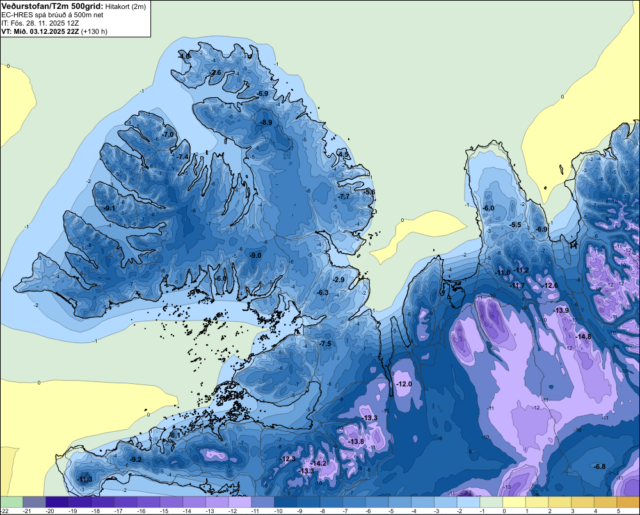Click the -14.2 temperature label

[x=318, y=463]
